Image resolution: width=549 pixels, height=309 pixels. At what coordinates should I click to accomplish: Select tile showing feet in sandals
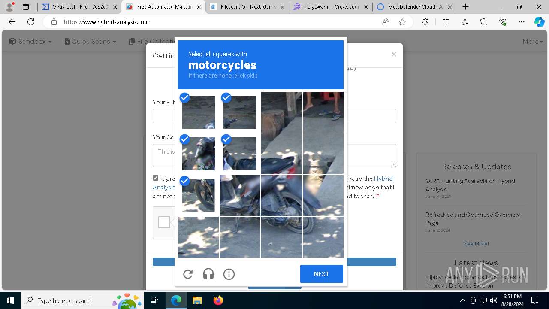tap(323, 112)
